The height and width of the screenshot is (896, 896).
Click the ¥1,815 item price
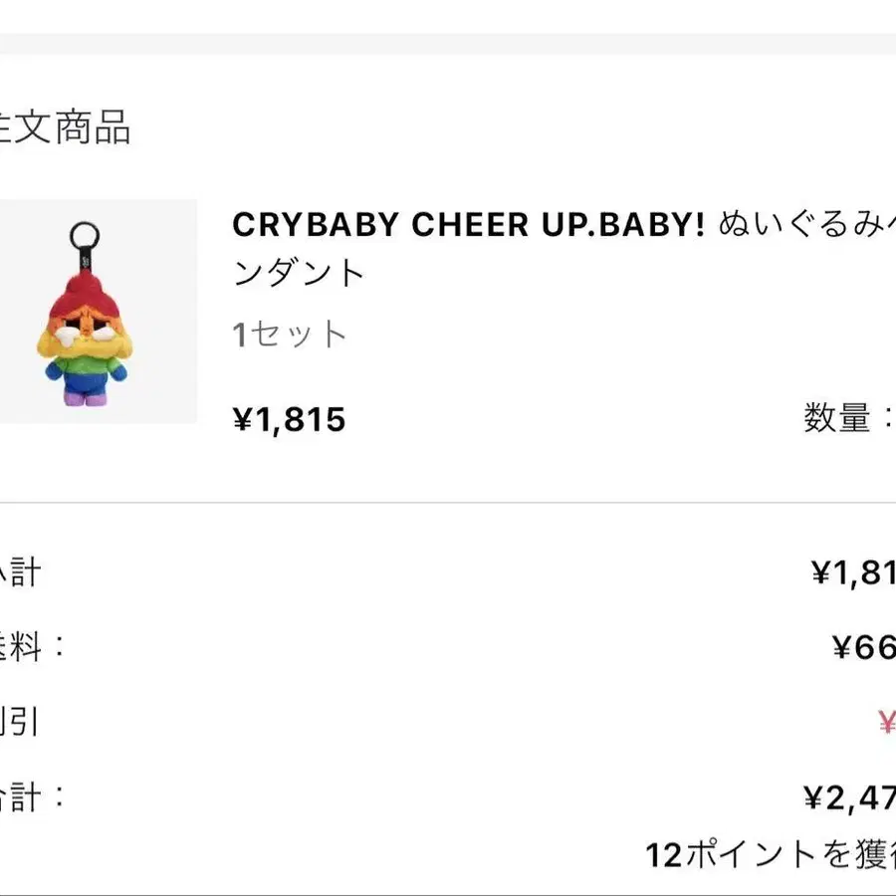coord(289,419)
